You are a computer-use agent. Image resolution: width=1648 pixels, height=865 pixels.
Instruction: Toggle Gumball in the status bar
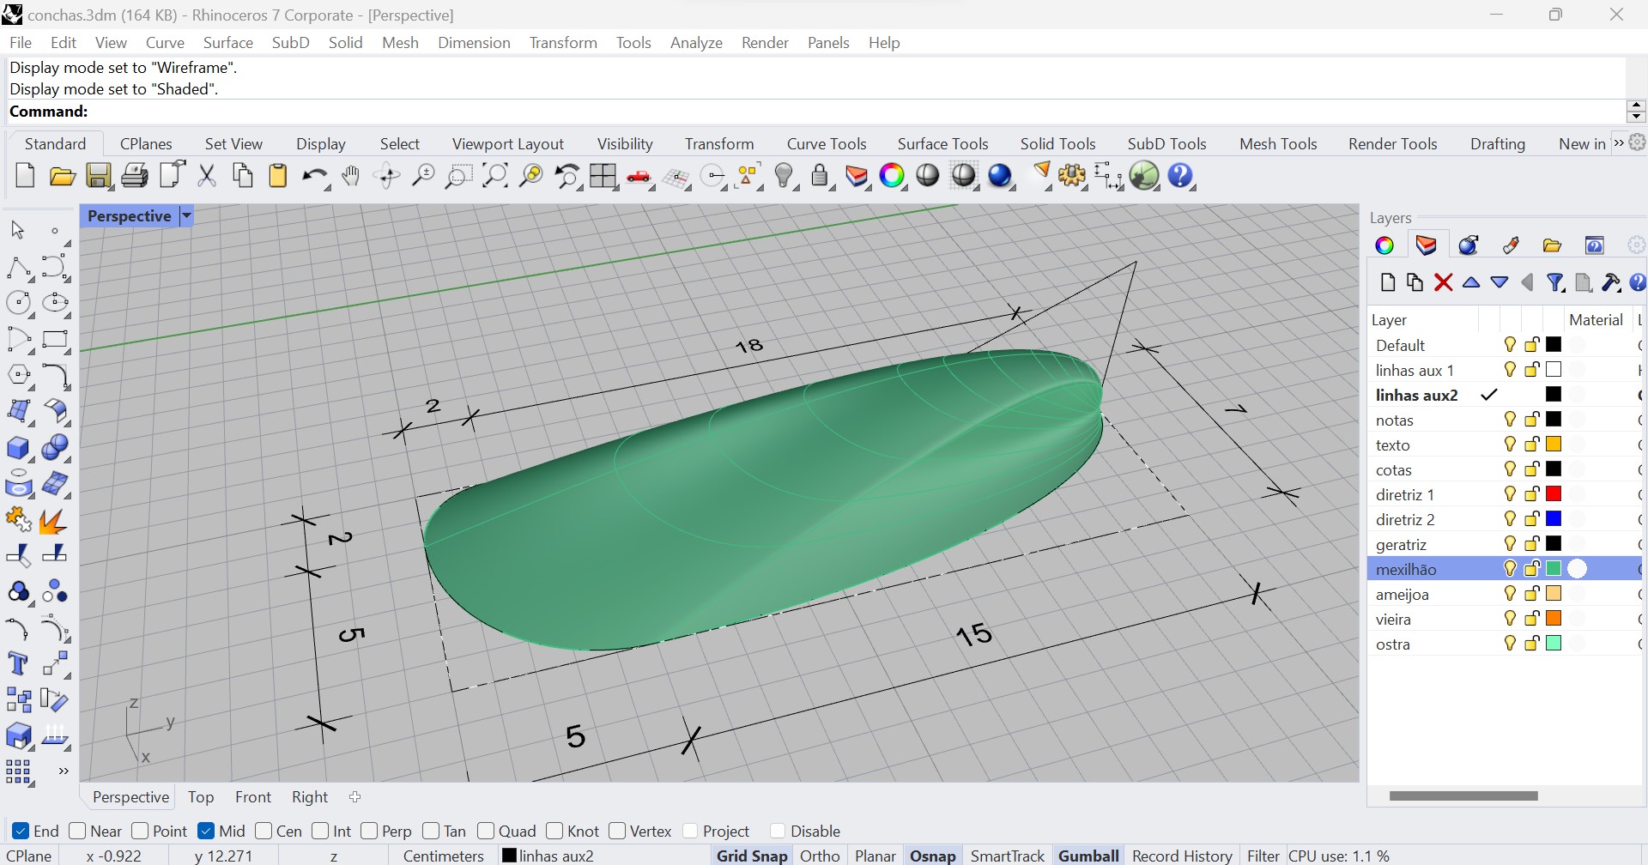coord(1088,856)
